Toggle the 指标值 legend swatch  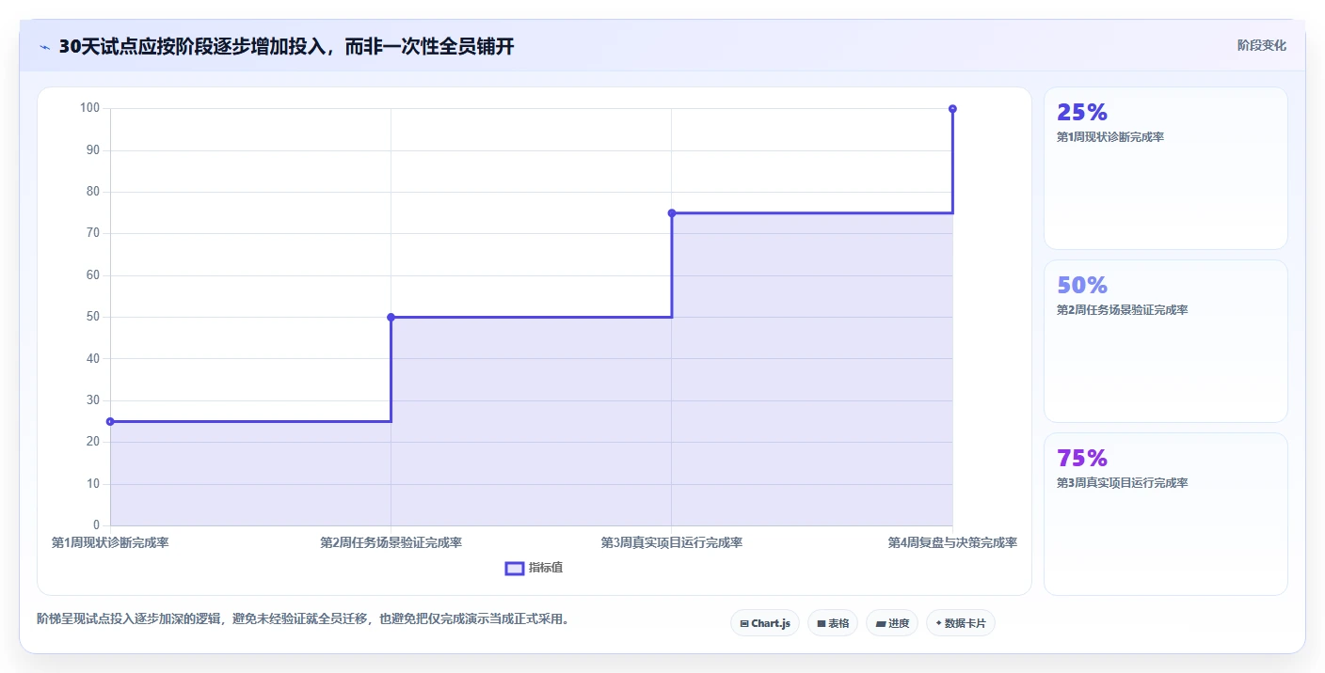(x=515, y=568)
